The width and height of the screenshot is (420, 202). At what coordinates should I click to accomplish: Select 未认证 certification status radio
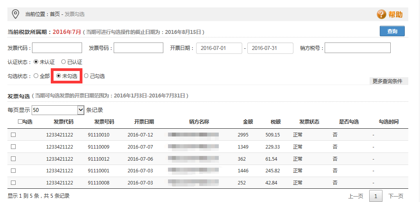tap(36, 62)
